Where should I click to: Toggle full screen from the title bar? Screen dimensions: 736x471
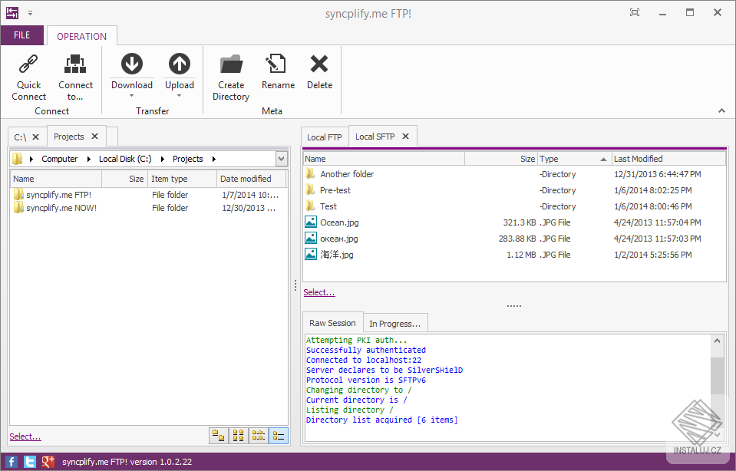point(635,12)
